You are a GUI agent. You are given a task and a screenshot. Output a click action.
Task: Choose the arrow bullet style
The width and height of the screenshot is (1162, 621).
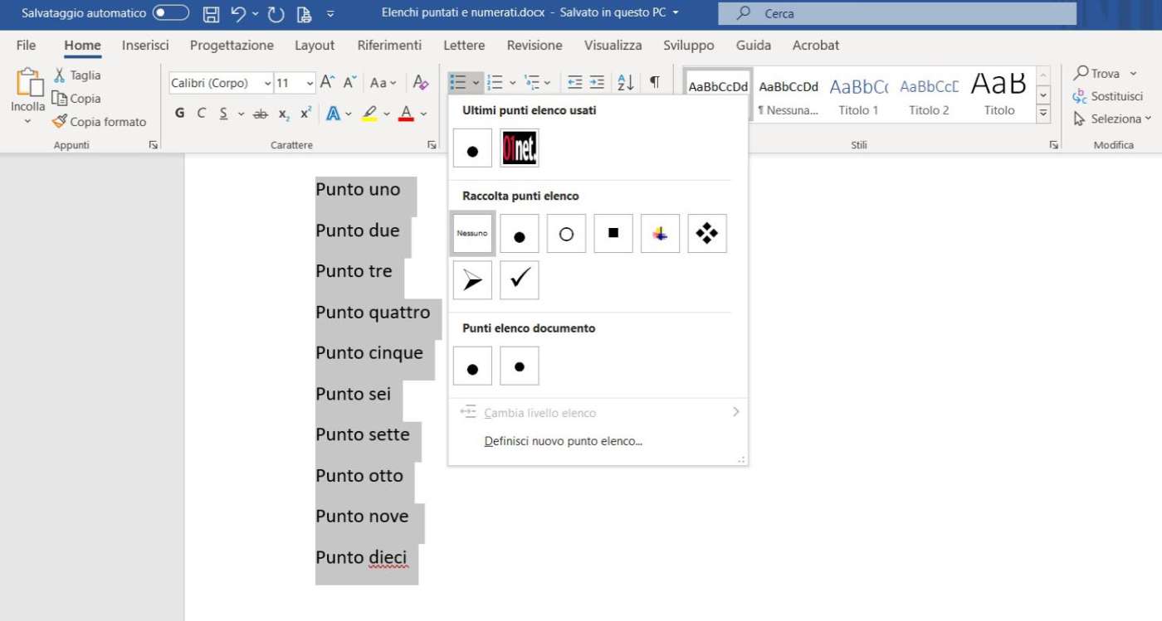(472, 280)
